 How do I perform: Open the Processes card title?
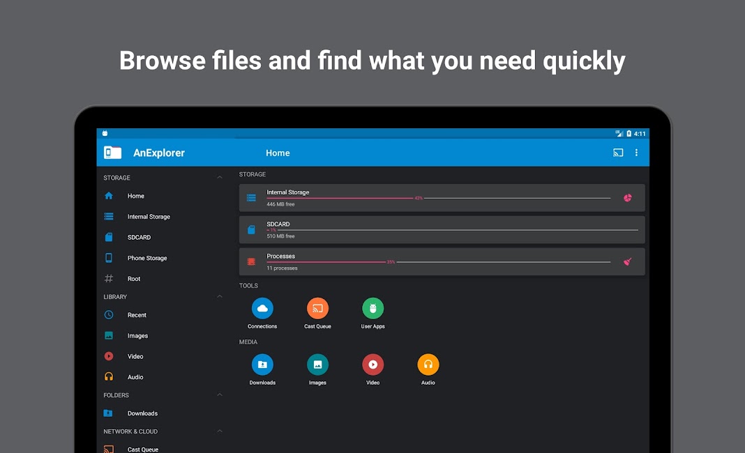tap(281, 256)
